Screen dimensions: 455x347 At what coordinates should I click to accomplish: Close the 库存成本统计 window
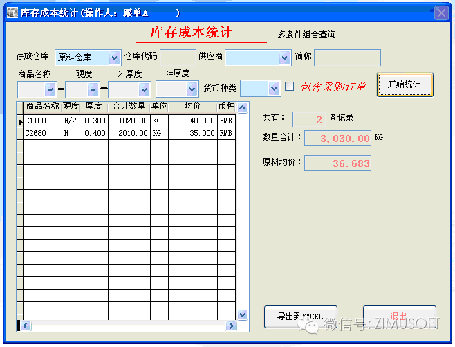pyautogui.click(x=440, y=12)
